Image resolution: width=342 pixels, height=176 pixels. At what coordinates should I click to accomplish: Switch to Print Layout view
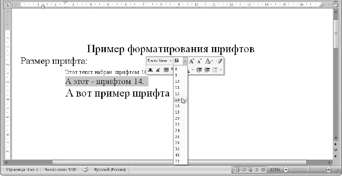[x=237, y=170]
